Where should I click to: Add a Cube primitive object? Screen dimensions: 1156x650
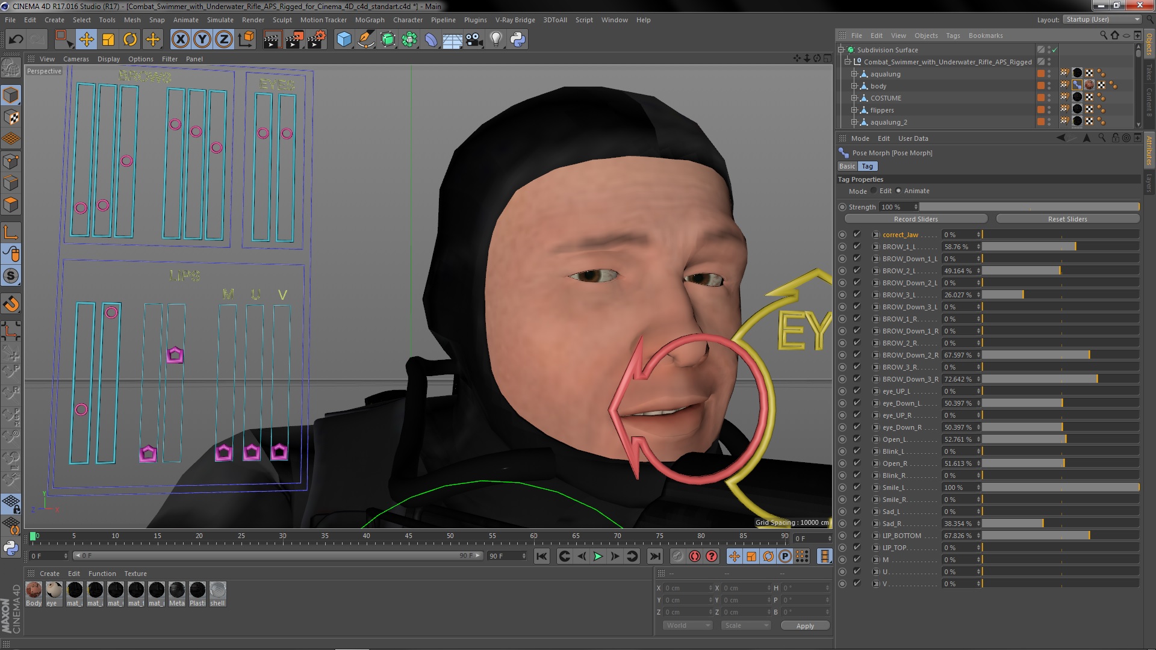tap(344, 40)
